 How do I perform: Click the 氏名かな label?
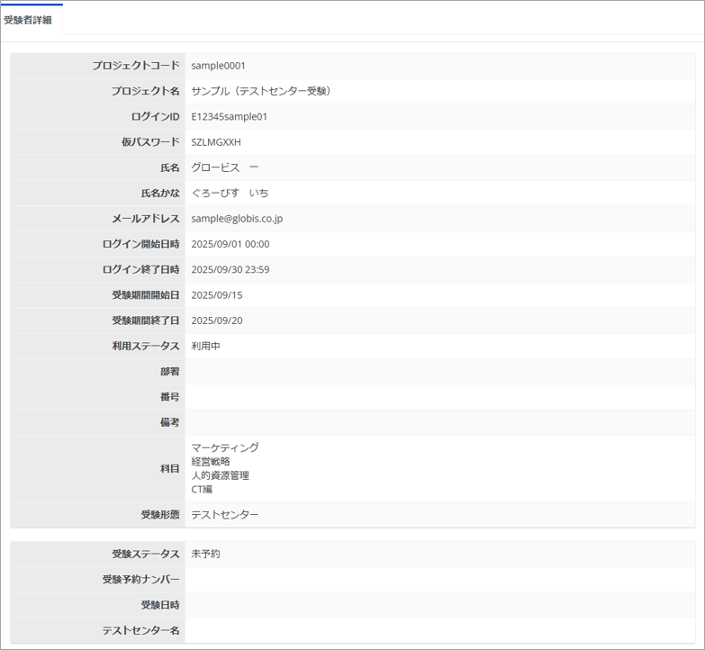160,194
